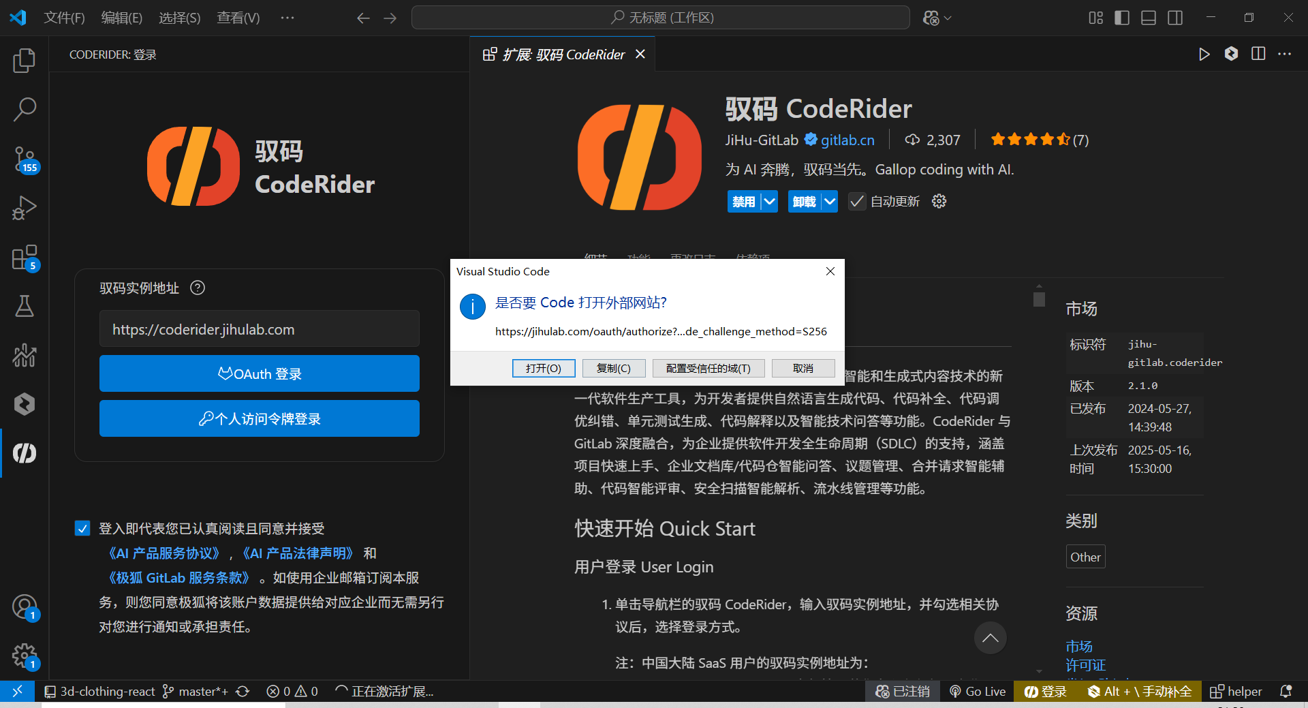
Task: Open the Testing flask icon
Action: 25,307
